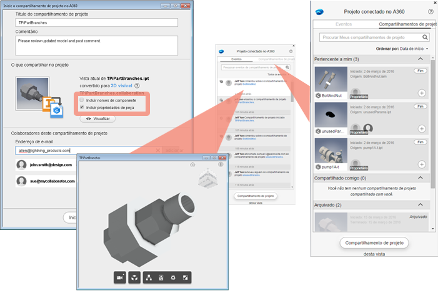
Task: Click BoltAndNut share thumbnail
Action: pyautogui.click(x=331, y=80)
